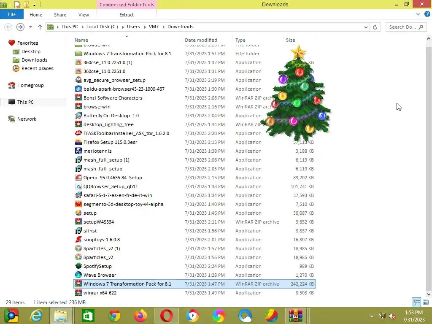Select Firefox Setup 115.0.3esr icon
Screen dimensions: 432x324
pos(78,142)
